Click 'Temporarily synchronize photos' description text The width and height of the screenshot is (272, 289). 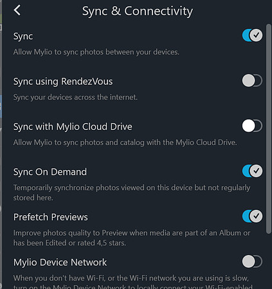click(132, 193)
